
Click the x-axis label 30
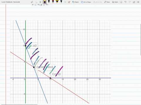coord(100,79)
